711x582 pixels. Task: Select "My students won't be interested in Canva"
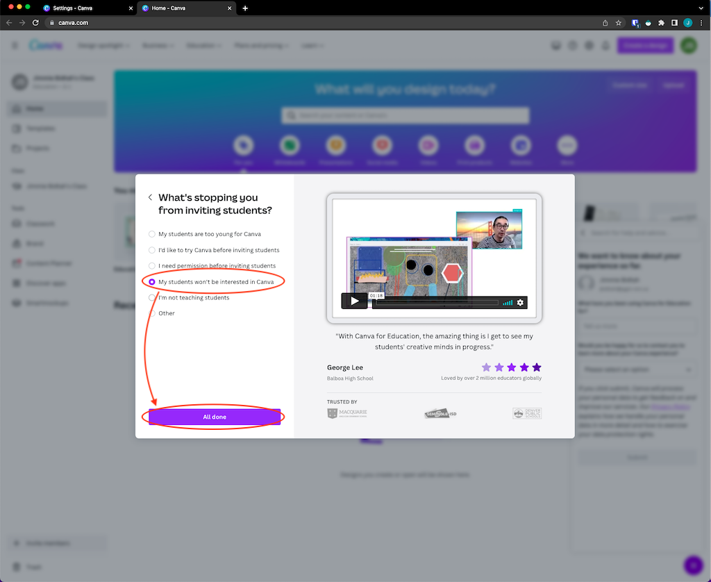(211, 282)
